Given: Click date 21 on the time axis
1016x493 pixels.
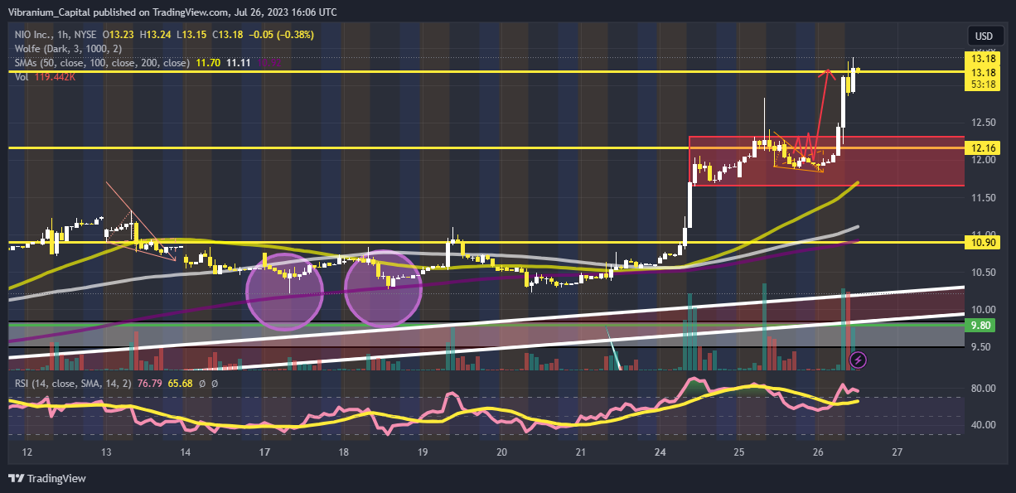Looking at the screenshot, I should 581,452.
